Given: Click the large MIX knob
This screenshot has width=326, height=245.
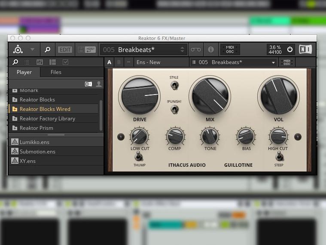Looking at the screenshot, I should click(210, 96).
